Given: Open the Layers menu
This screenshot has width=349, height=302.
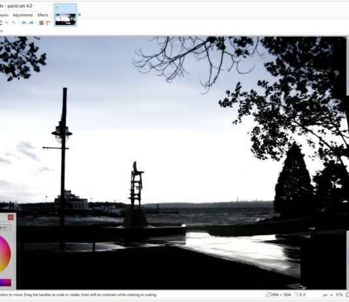Looking at the screenshot, I should [4, 15].
